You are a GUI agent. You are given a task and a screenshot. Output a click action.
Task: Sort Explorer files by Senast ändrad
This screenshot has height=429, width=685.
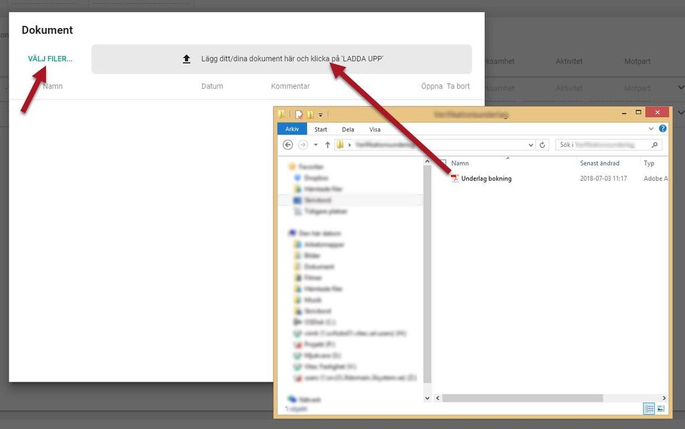click(x=600, y=163)
